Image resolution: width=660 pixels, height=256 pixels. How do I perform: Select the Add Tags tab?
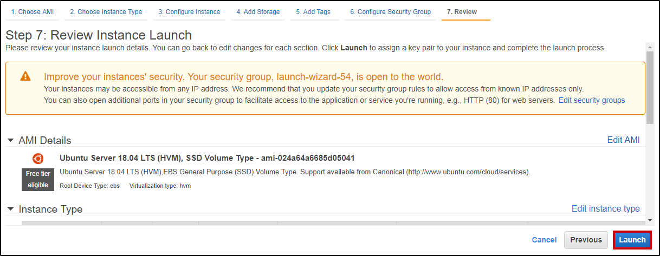[x=313, y=12]
